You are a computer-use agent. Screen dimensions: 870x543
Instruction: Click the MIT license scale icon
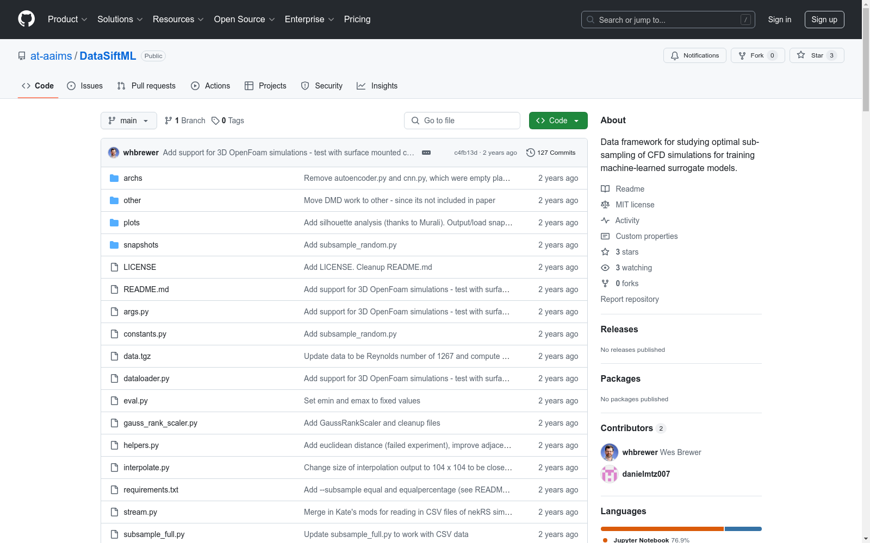tap(605, 205)
